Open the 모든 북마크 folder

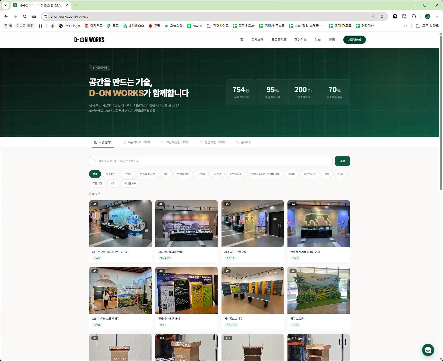(x=427, y=26)
